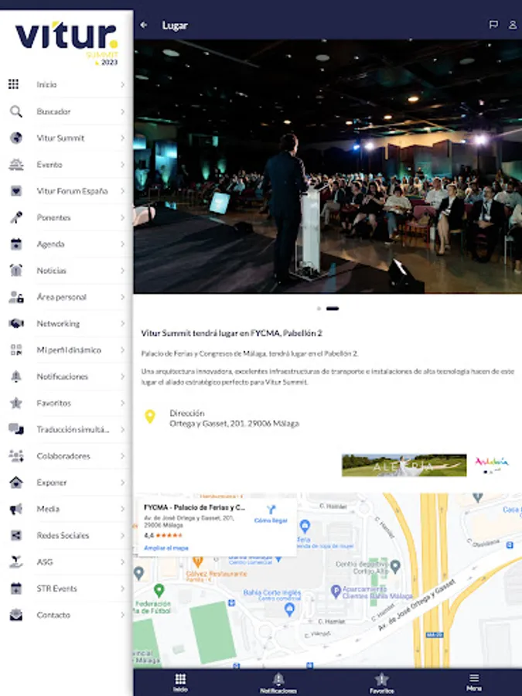Open the Vitur Summit globe icon
The height and width of the screenshot is (696, 522).
click(16, 138)
